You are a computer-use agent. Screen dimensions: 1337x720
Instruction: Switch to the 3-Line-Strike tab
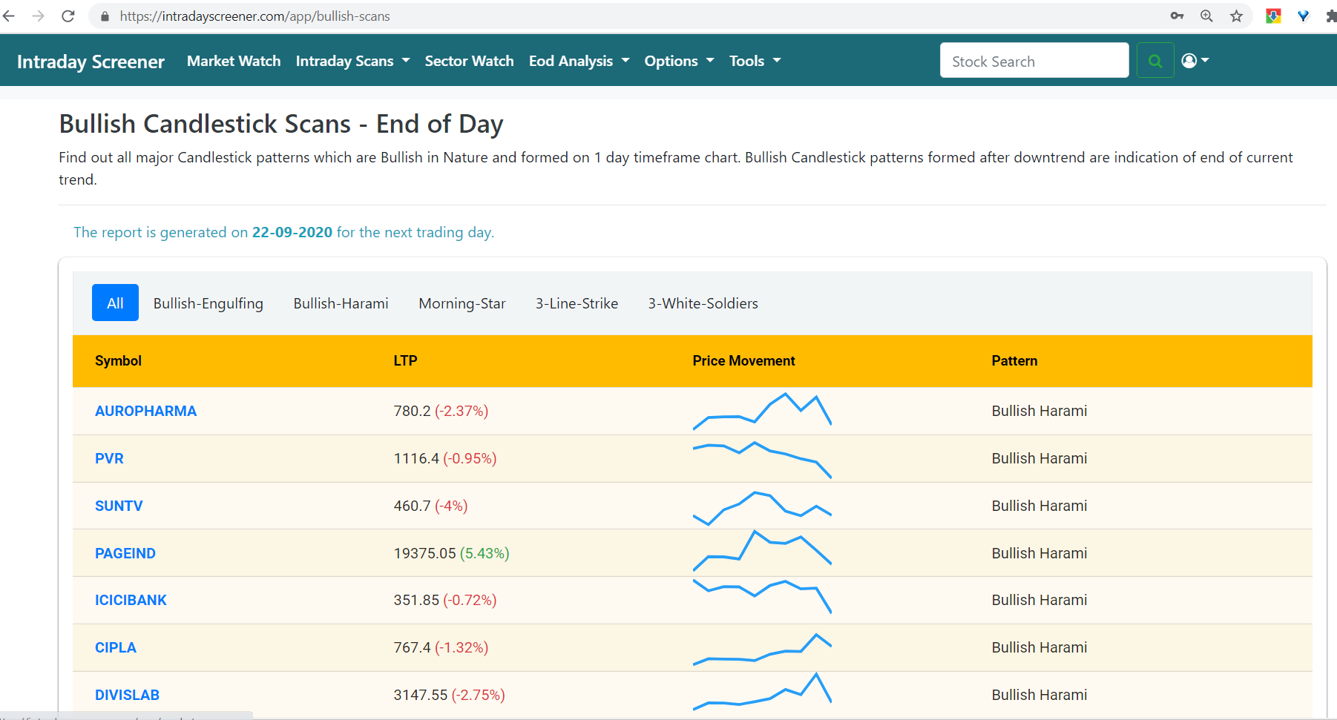[576, 303]
